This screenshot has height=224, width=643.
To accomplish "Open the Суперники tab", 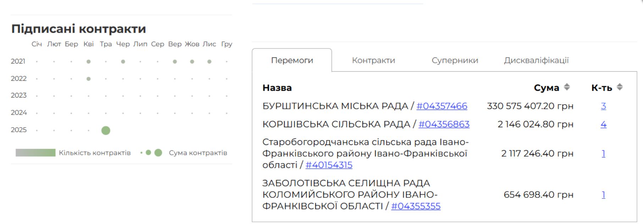I will click(x=455, y=61).
